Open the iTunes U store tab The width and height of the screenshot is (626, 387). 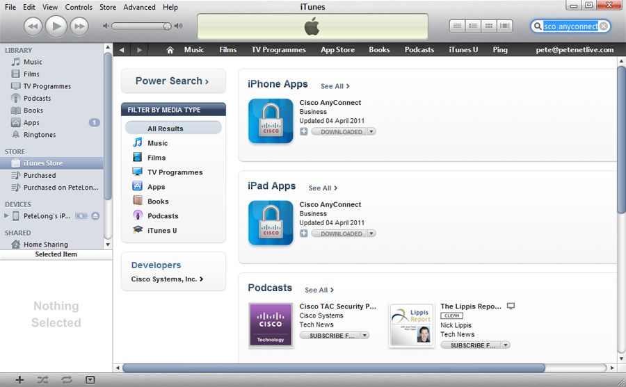coord(463,50)
